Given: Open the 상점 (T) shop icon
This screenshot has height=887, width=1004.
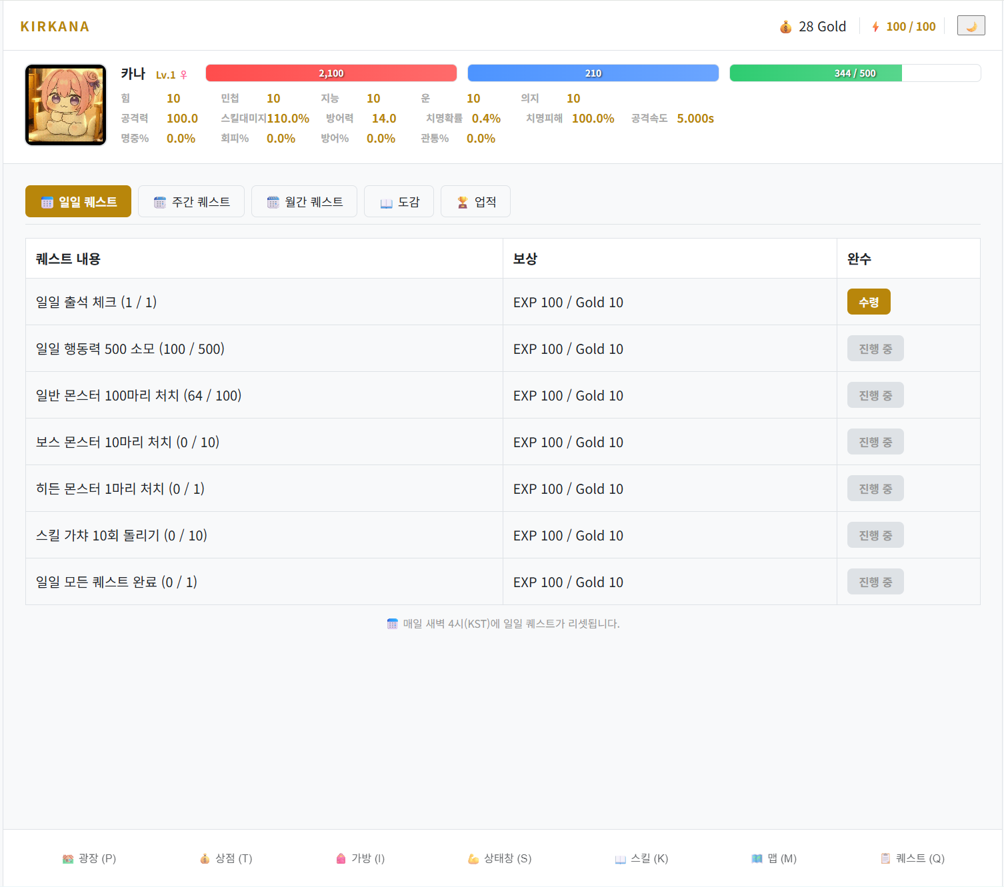Looking at the screenshot, I should (205, 858).
